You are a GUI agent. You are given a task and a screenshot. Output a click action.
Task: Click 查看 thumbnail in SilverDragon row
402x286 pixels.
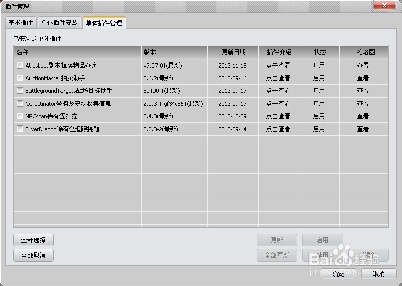coord(363,129)
